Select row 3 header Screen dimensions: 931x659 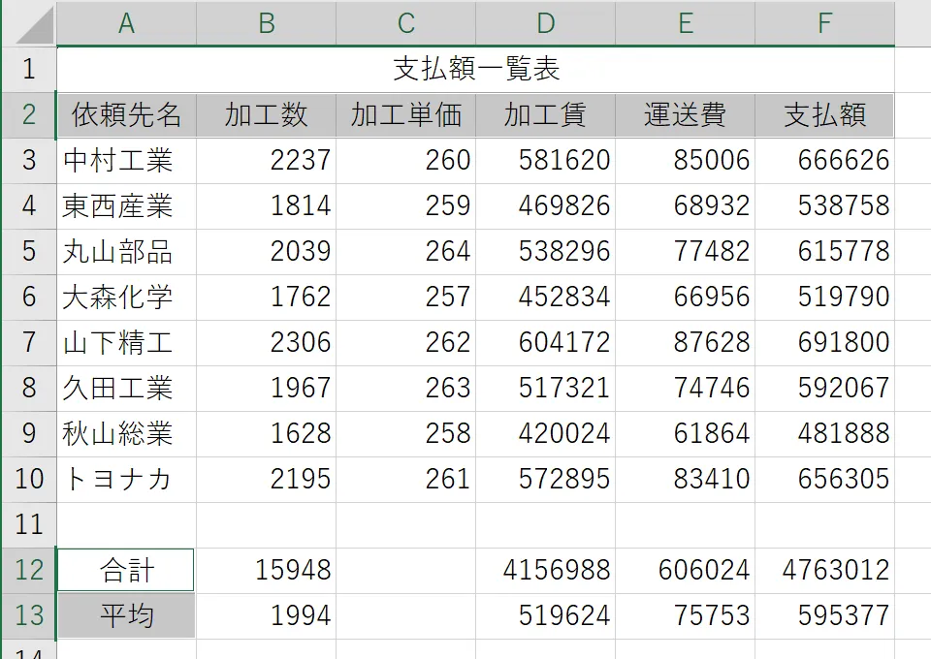tap(30, 161)
